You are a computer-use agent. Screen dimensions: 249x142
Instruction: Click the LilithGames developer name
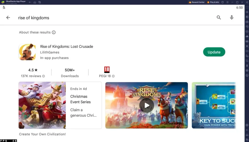pos(50,52)
